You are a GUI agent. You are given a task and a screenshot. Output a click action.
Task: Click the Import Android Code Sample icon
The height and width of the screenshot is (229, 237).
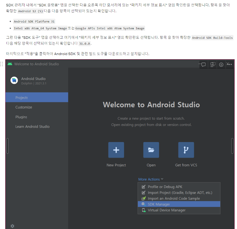(144, 198)
